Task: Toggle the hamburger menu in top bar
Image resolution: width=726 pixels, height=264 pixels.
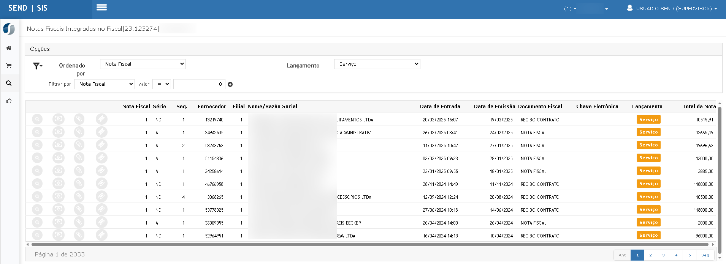Action: coord(101,7)
